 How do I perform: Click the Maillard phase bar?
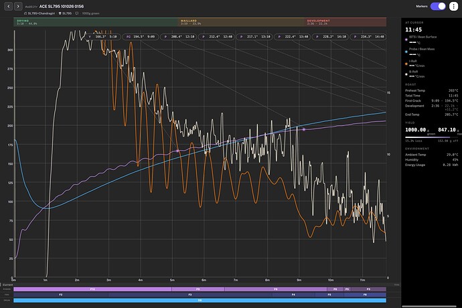241,22
